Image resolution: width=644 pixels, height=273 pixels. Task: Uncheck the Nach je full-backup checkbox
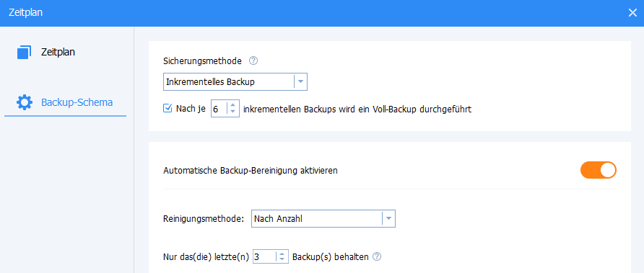(x=167, y=109)
